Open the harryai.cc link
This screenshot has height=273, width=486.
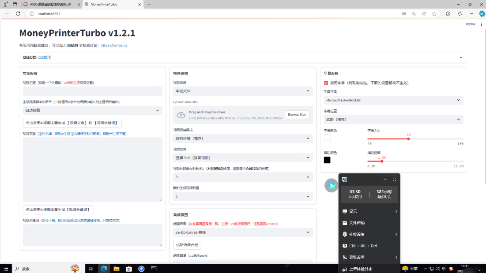[x=114, y=45]
